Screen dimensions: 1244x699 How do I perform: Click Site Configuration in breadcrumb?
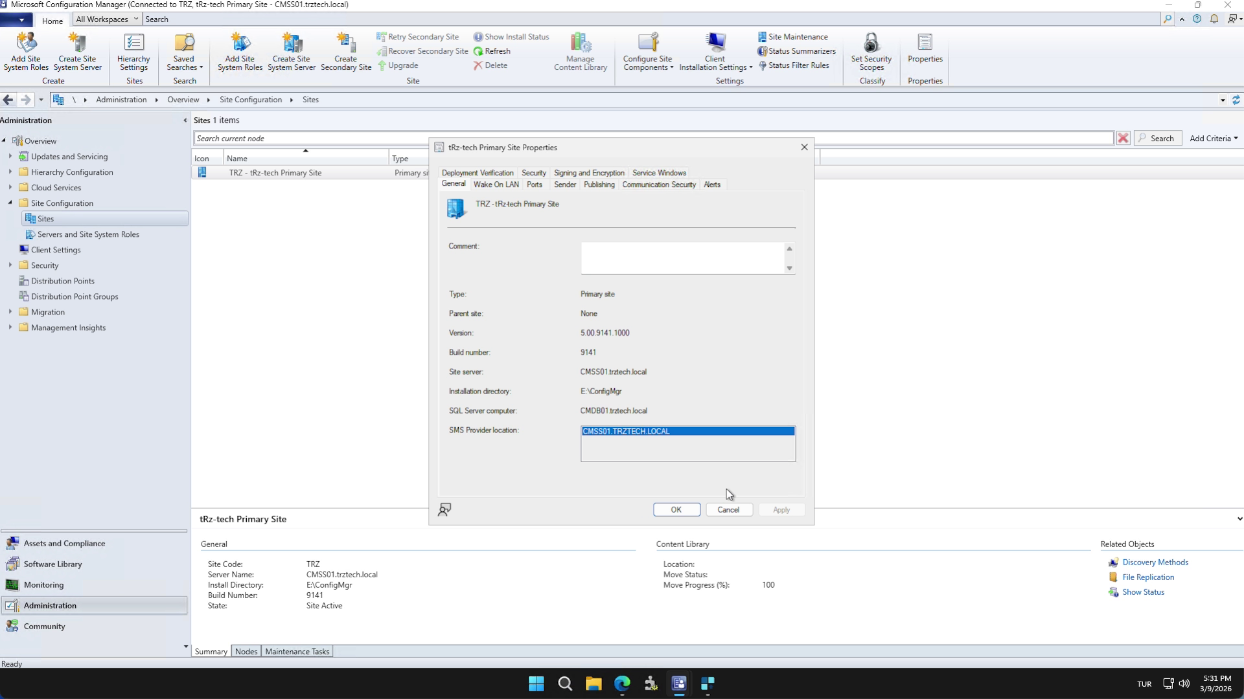[x=251, y=100]
